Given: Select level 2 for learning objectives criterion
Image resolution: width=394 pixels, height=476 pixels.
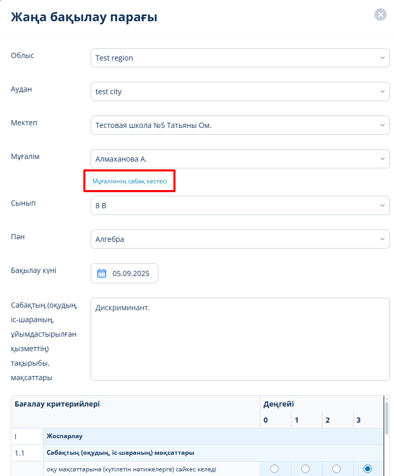Looking at the screenshot, I should pyautogui.click(x=337, y=469).
